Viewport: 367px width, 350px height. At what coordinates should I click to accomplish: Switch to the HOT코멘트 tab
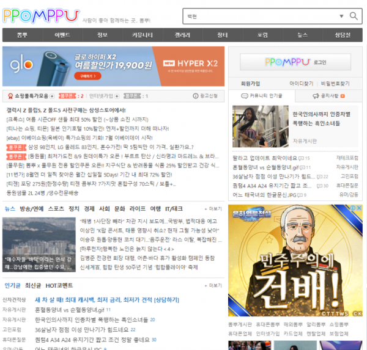point(59,285)
